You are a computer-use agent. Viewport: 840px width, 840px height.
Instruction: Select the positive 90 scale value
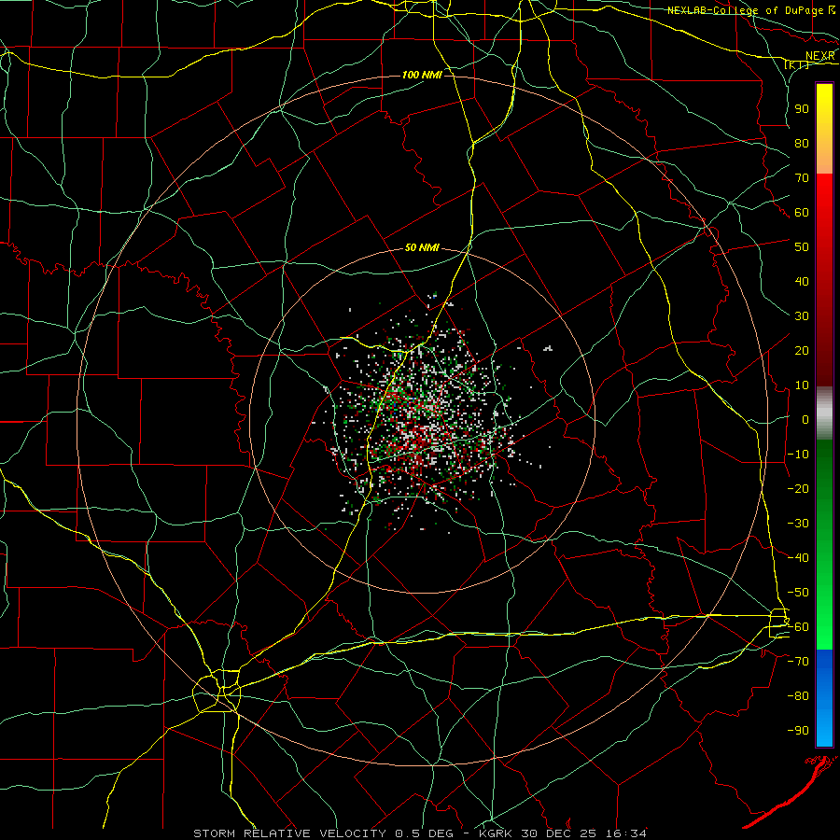tap(802, 109)
